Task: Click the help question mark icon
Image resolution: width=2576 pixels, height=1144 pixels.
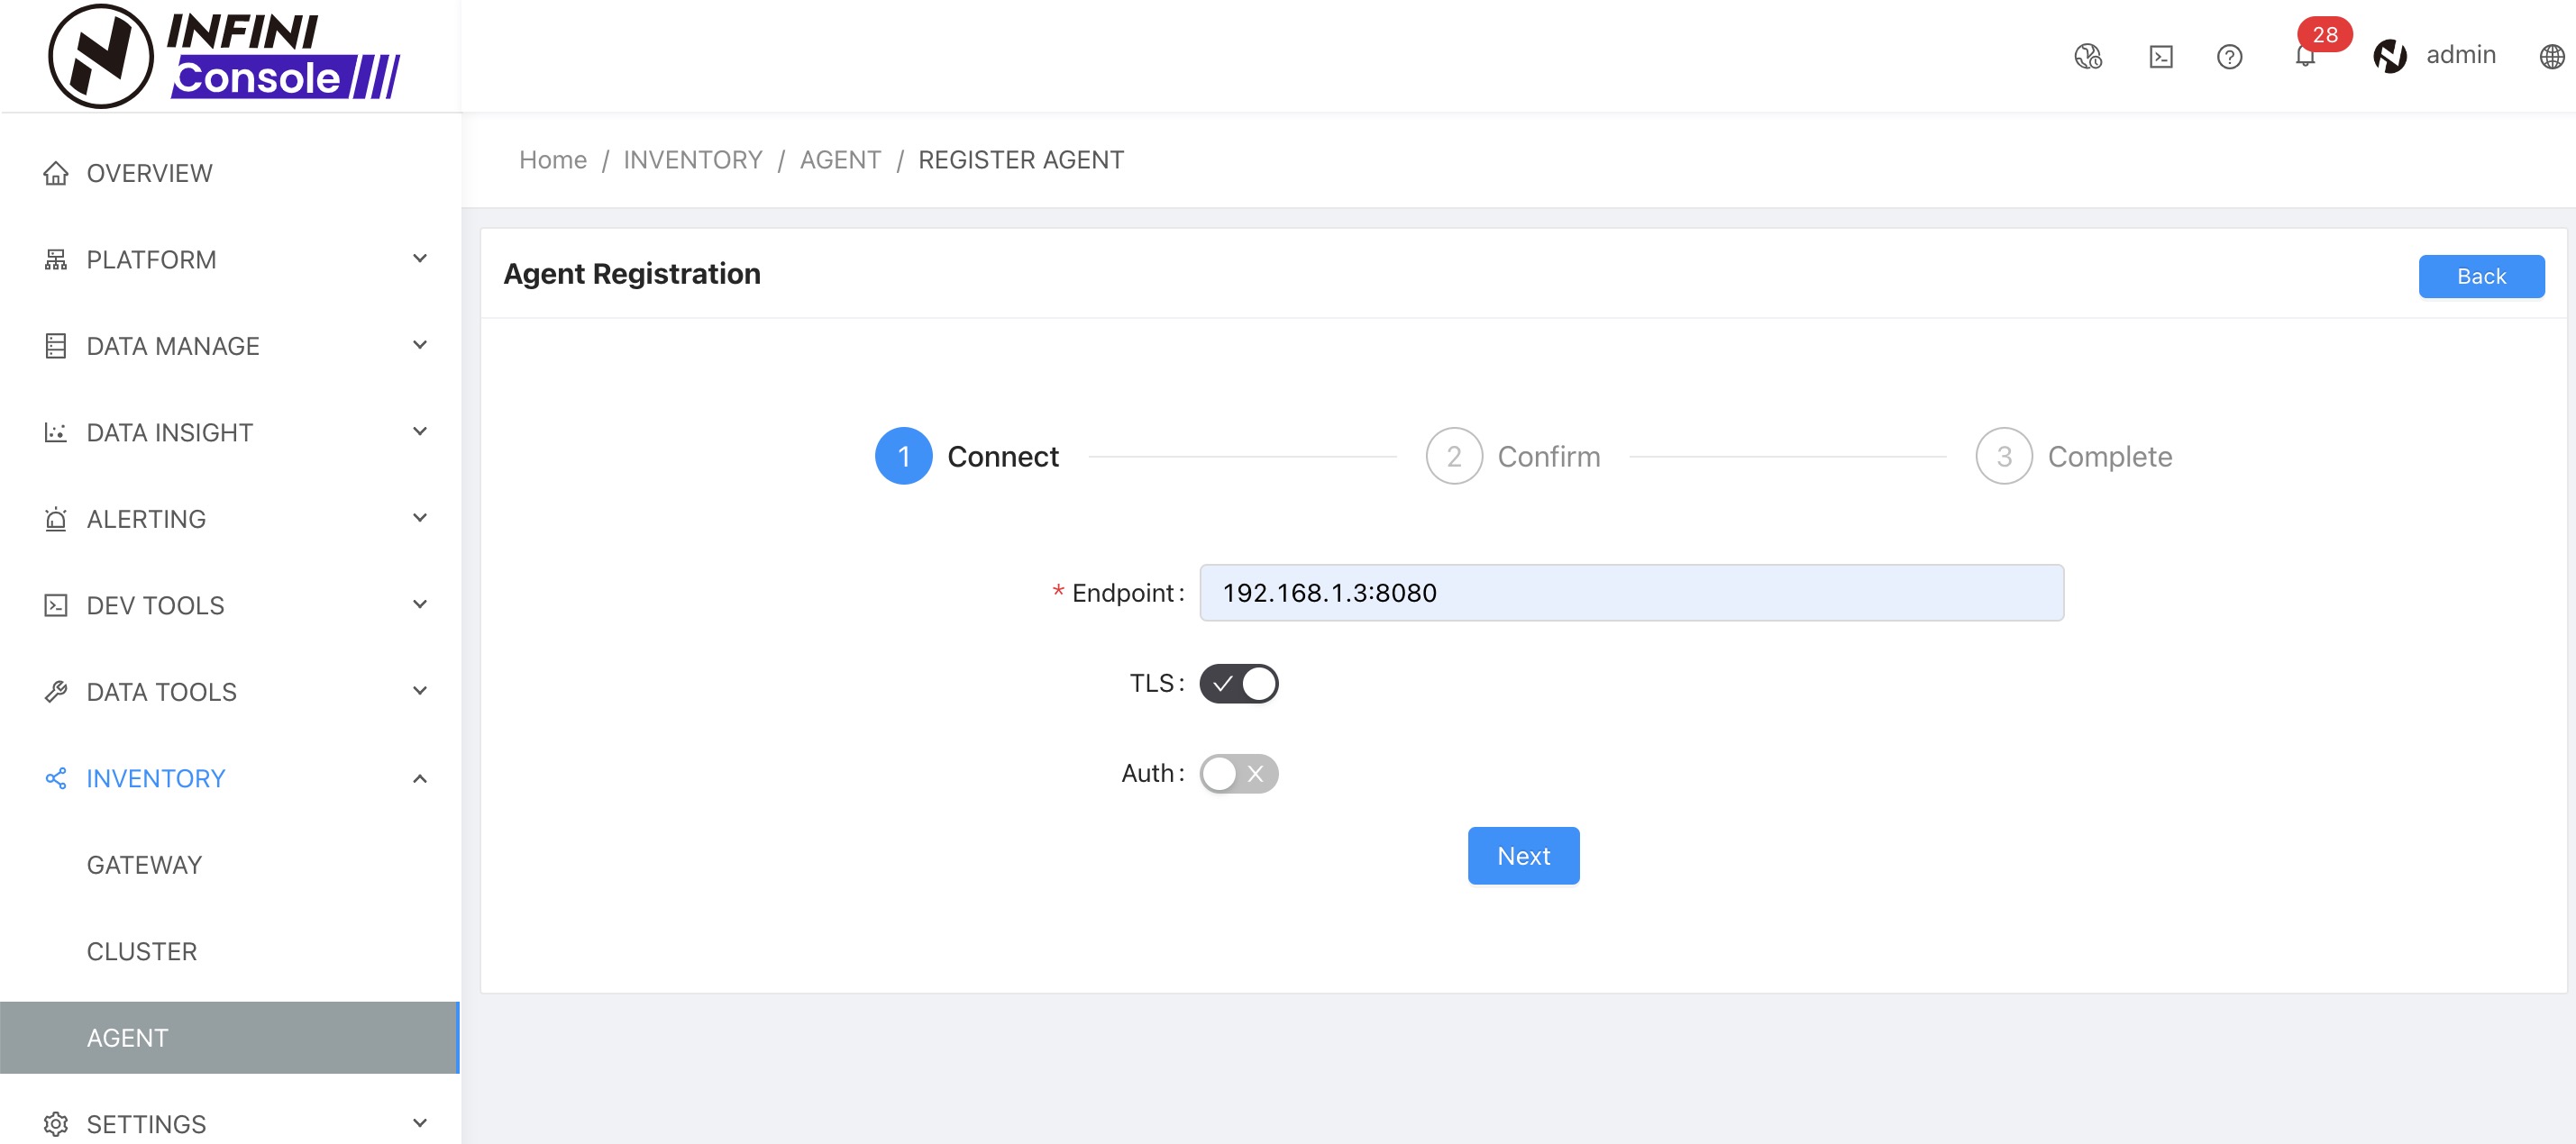Action: 2229,56
